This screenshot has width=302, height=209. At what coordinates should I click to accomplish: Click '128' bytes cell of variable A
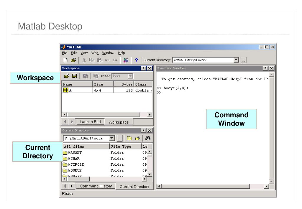click(x=129, y=90)
